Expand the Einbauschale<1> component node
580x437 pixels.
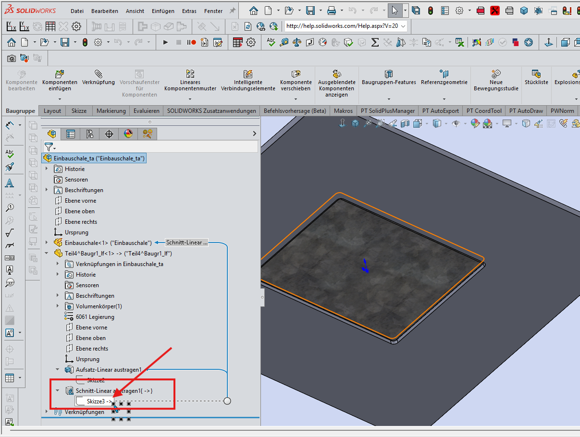click(x=47, y=243)
